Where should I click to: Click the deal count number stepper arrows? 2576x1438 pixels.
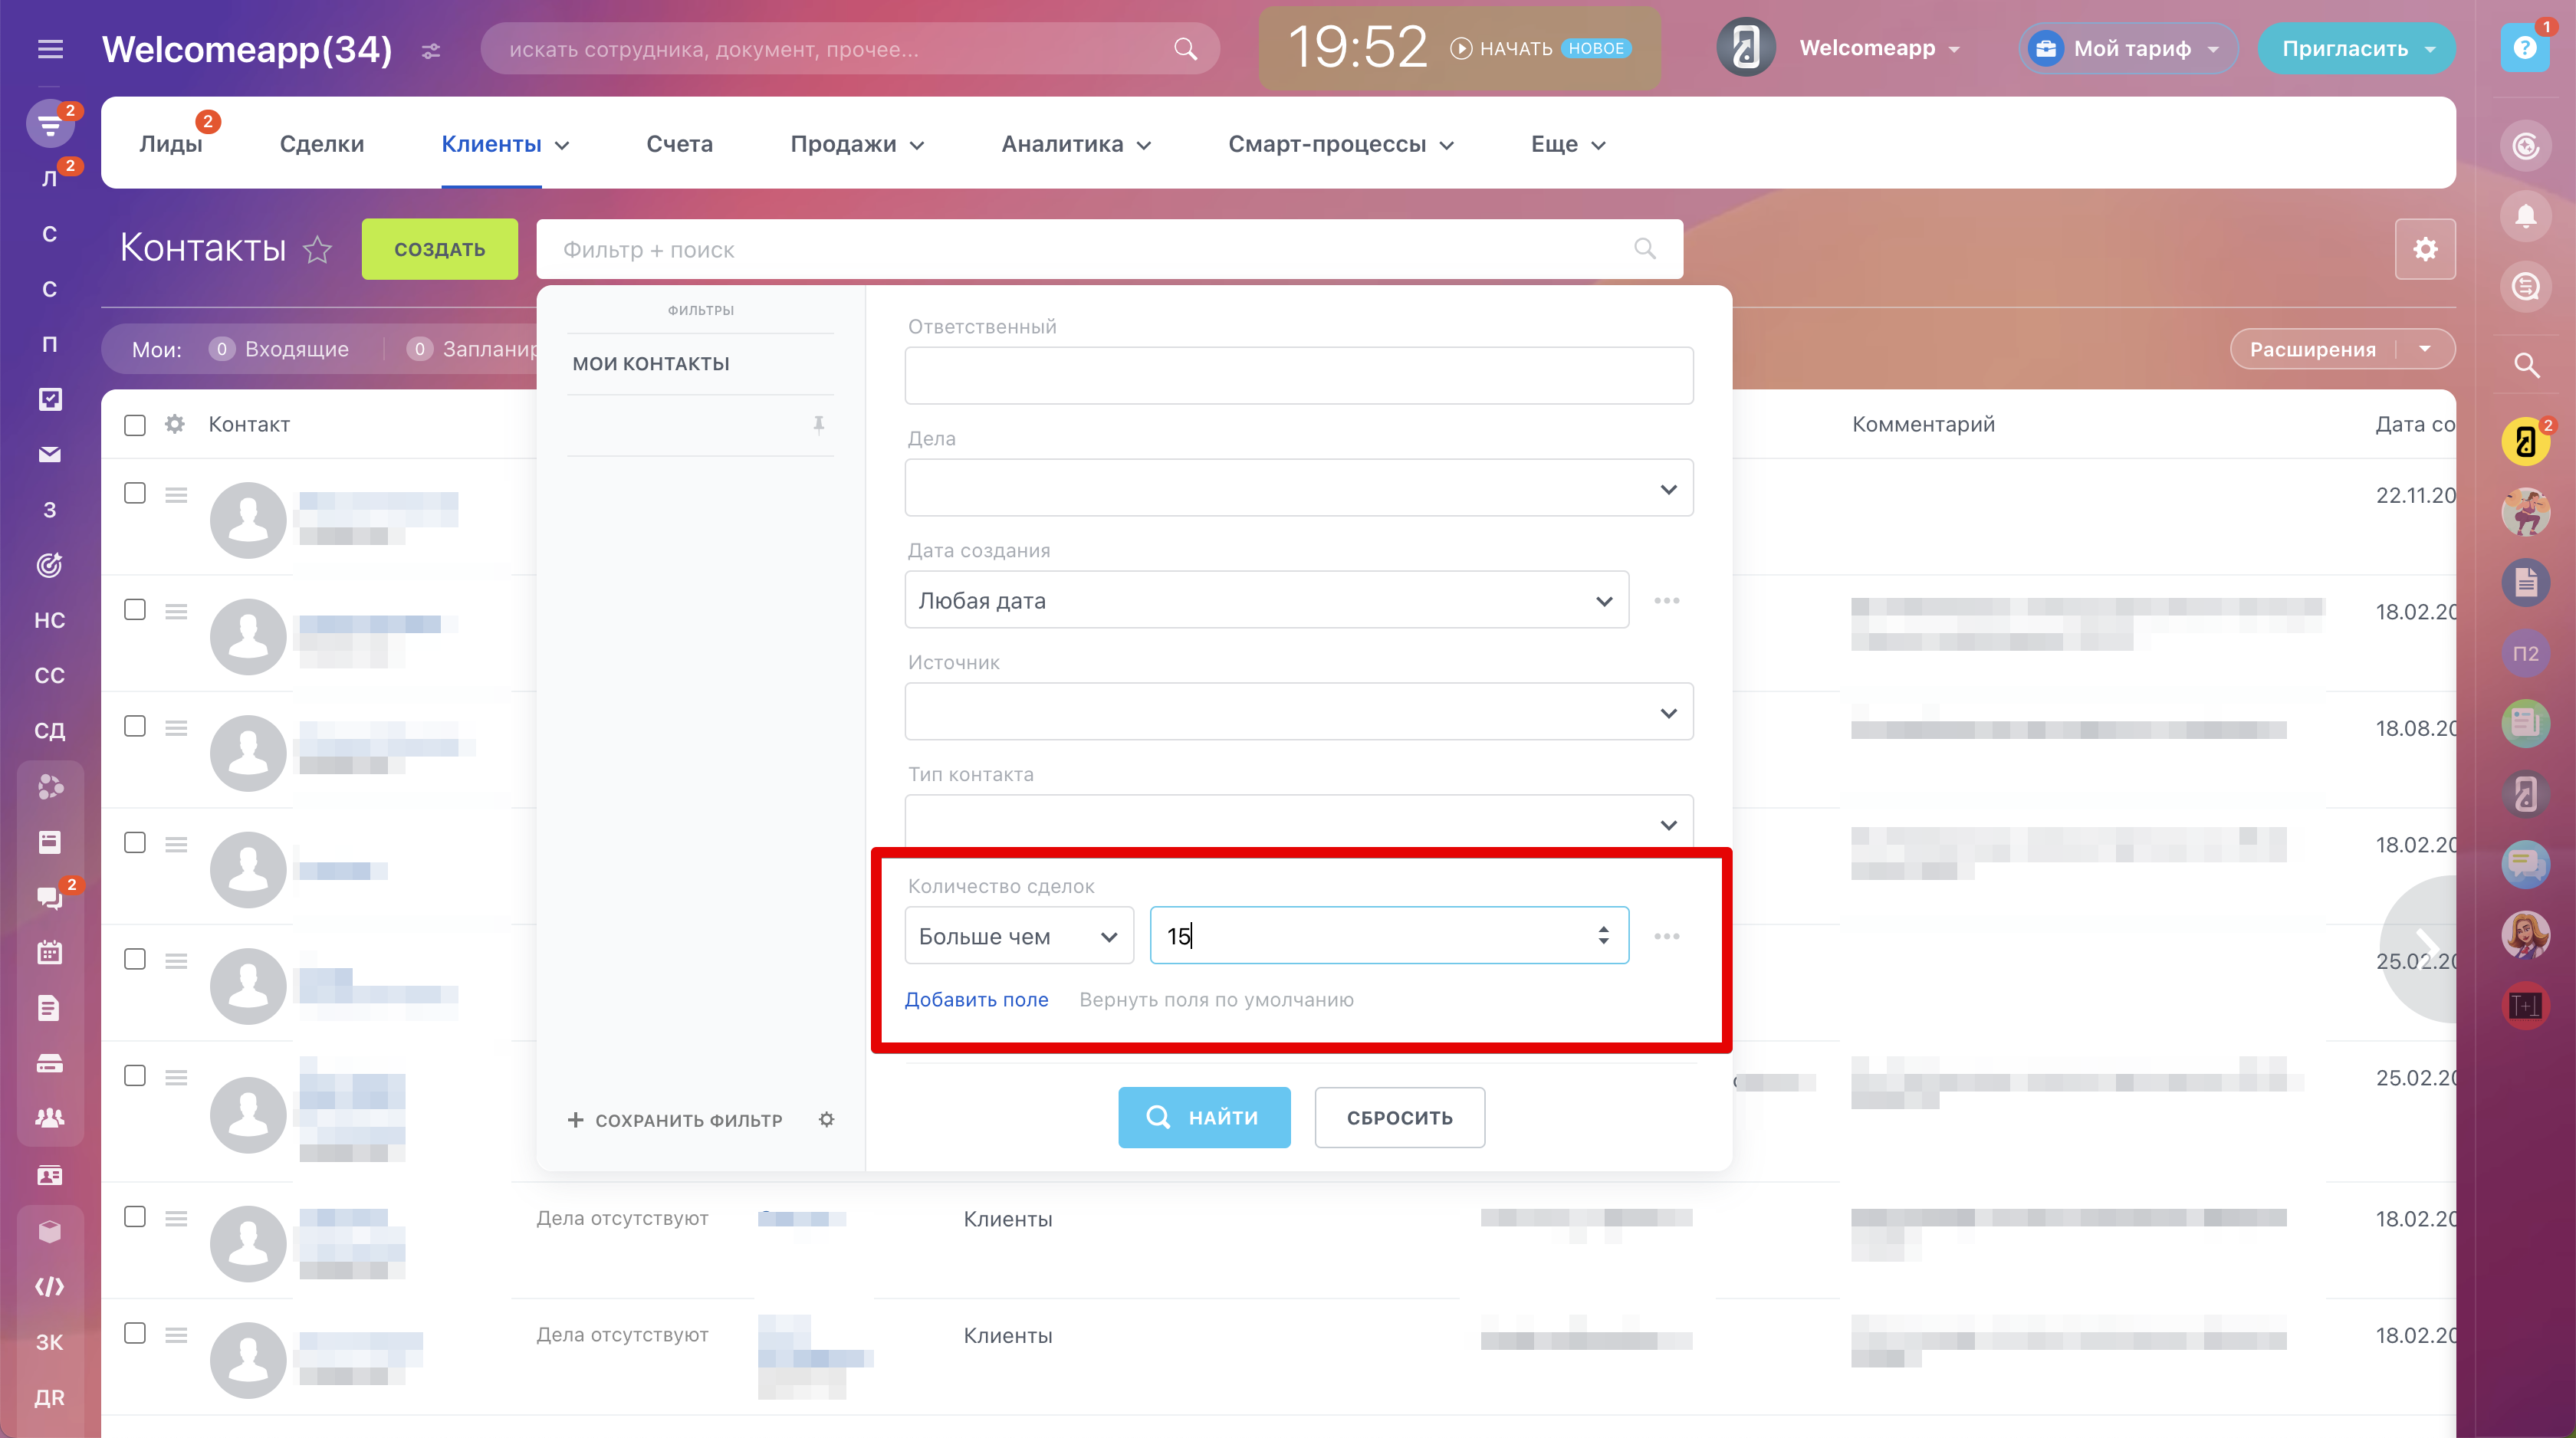click(x=1603, y=935)
